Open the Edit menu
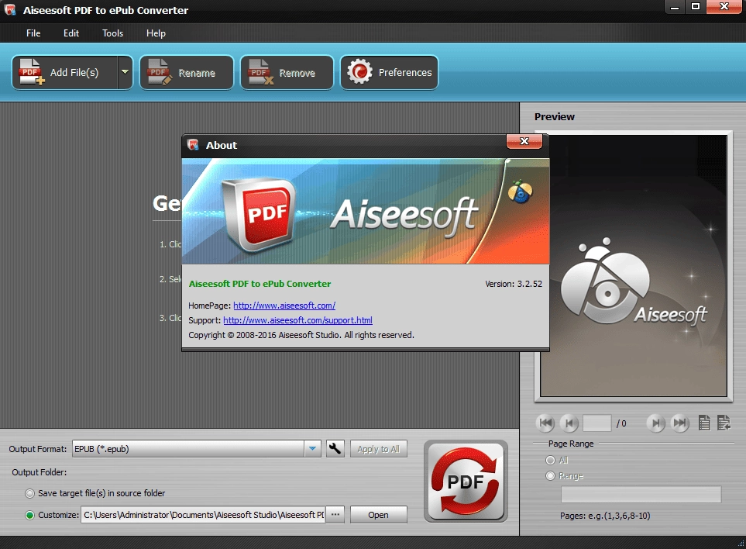 (x=71, y=33)
